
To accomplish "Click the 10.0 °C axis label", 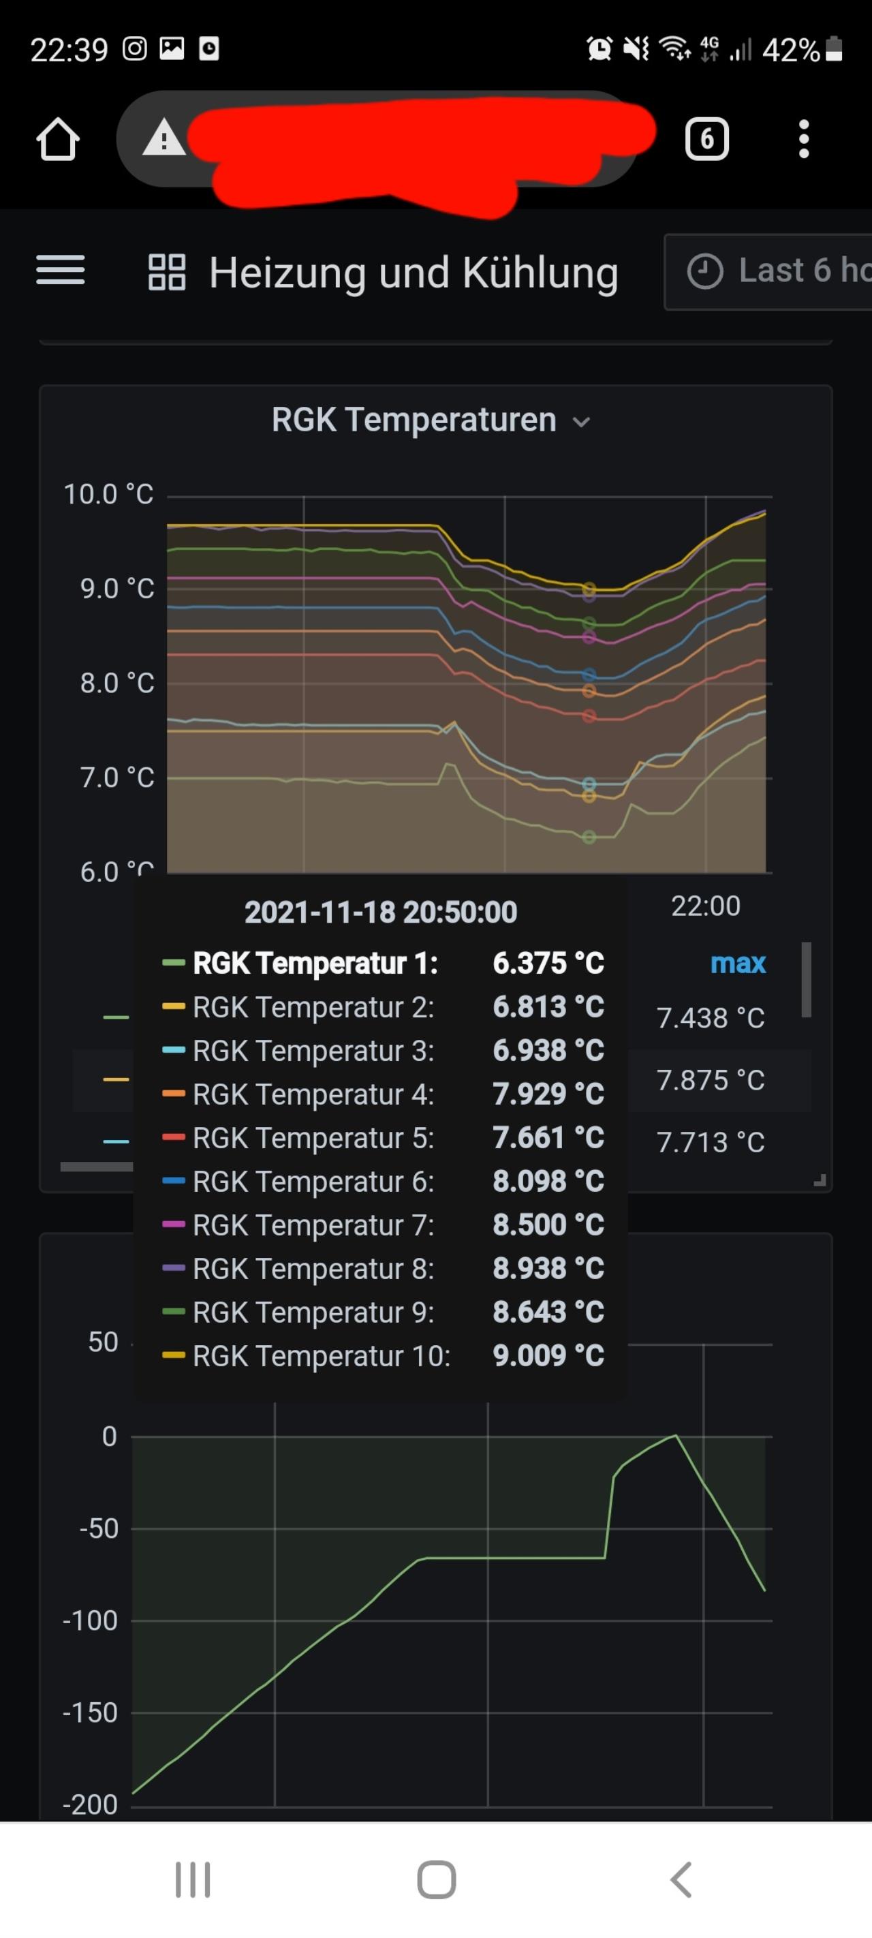I will pyautogui.click(x=108, y=494).
